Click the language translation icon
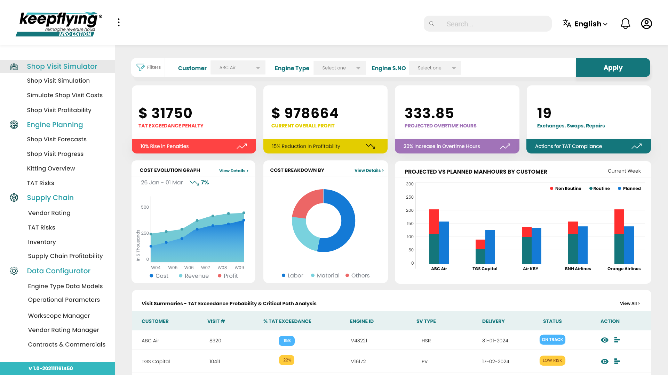 coord(567,24)
